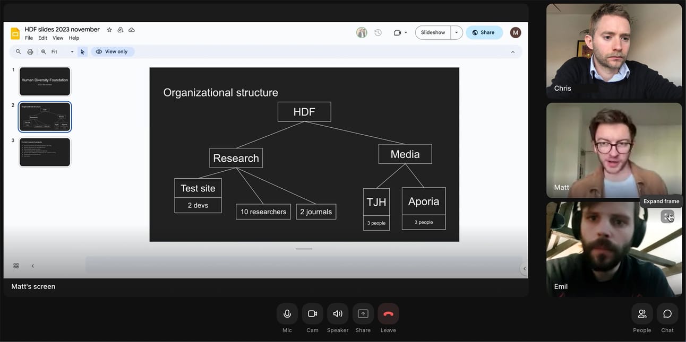This screenshot has height=342, width=686.
Task: Click the Aporia box
Action: point(424,201)
